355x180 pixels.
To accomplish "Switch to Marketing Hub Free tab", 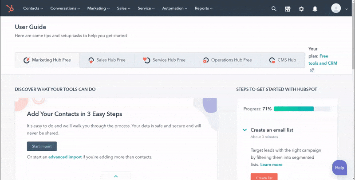I will pyautogui.click(x=47, y=60).
